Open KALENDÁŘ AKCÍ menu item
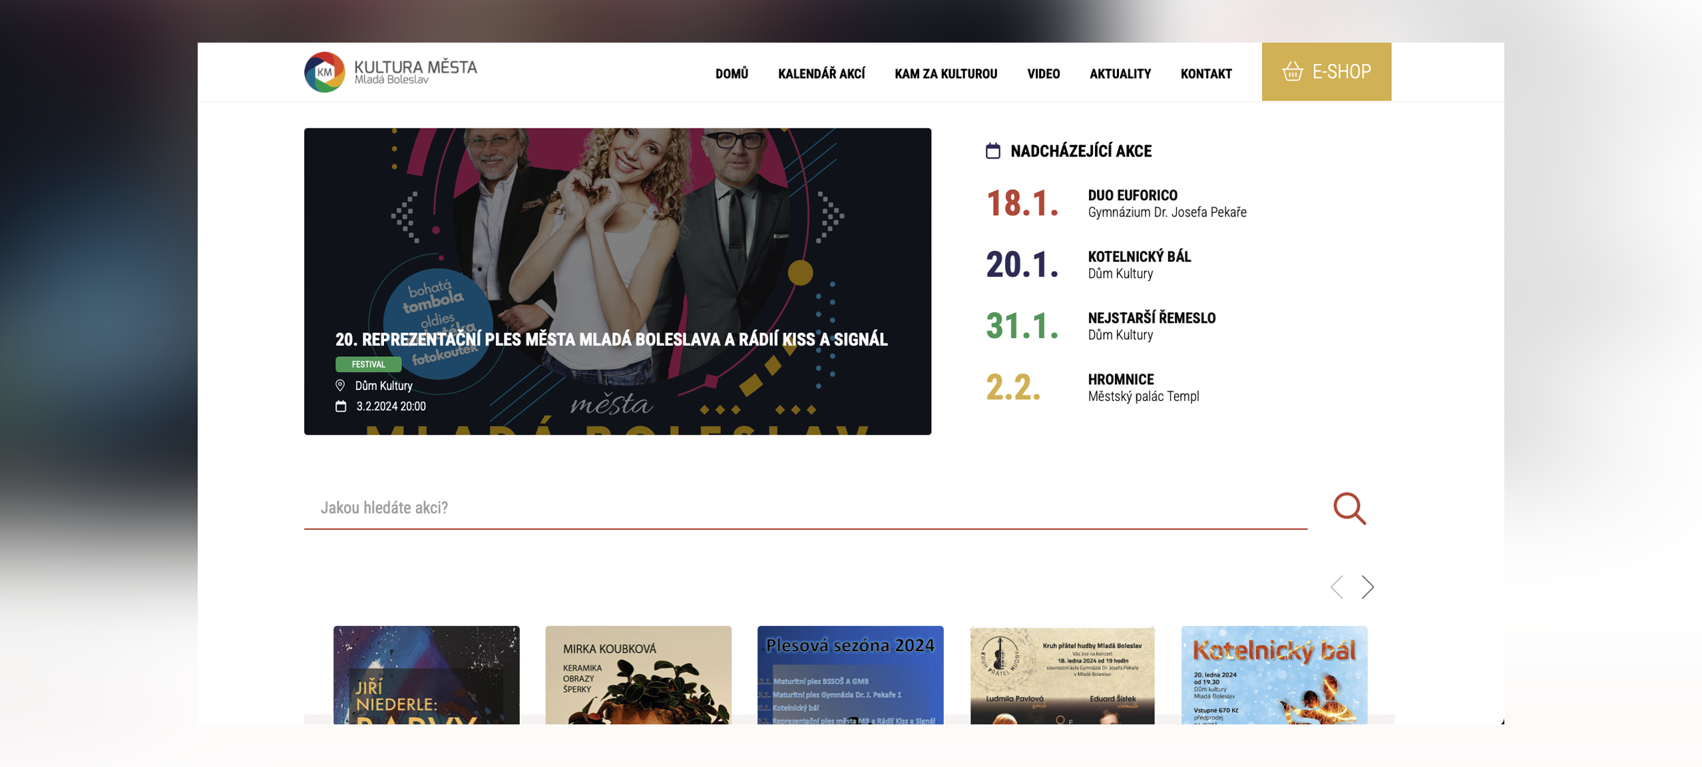 pyautogui.click(x=821, y=74)
